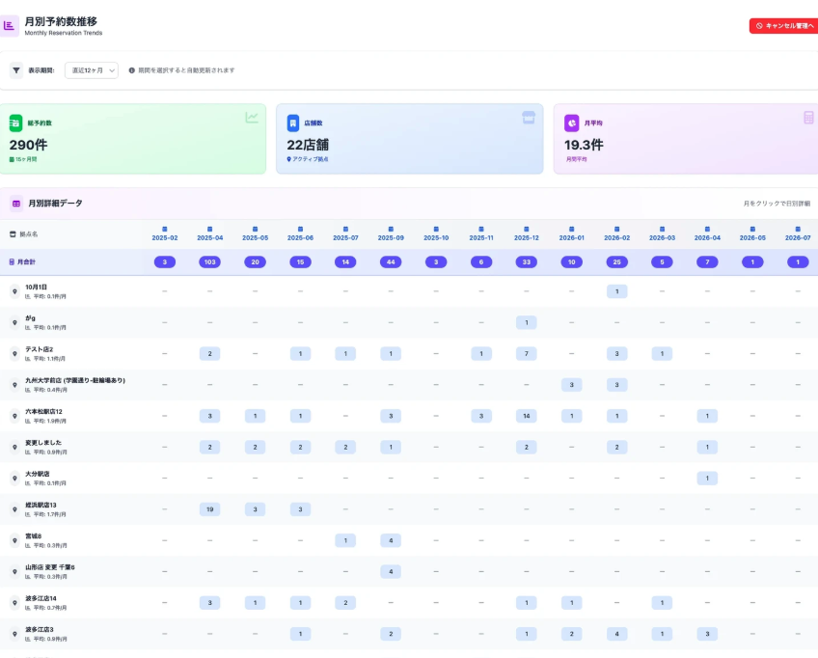Click the location pin for 波多江店3 row
Image resolution: width=818 pixels, height=658 pixels.
click(14, 634)
